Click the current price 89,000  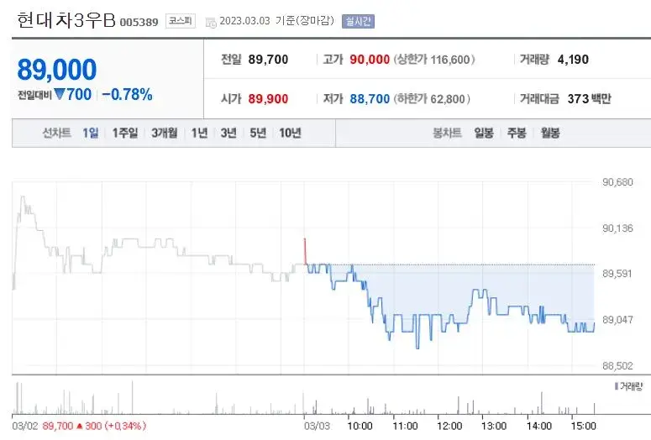click(x=57, y=70)
